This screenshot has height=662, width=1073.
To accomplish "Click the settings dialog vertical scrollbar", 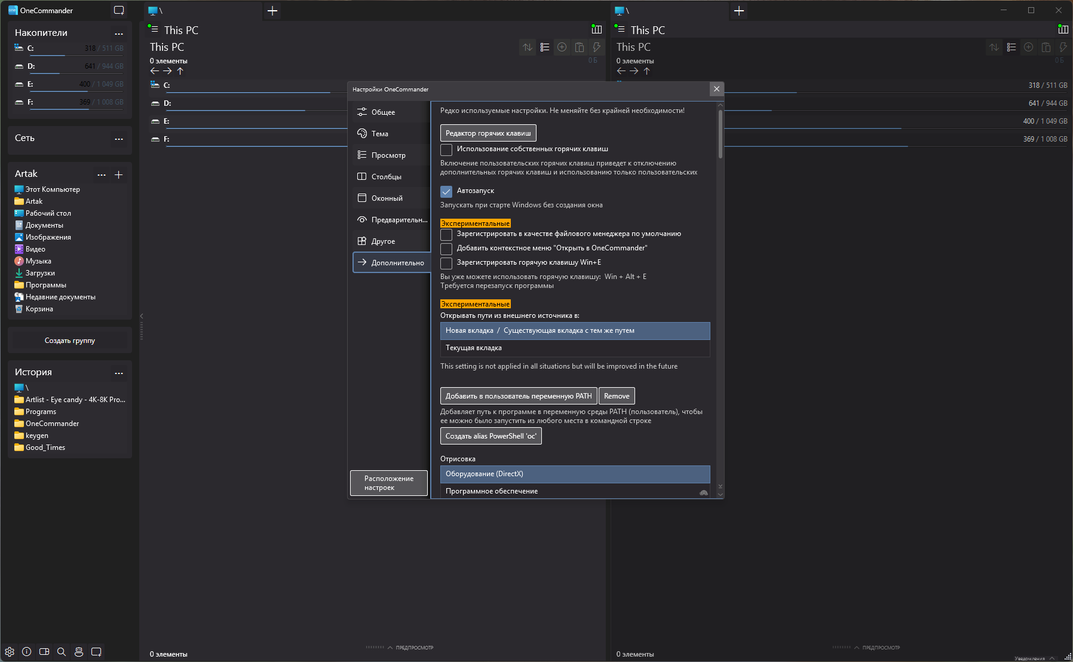I will click(720, 134).
